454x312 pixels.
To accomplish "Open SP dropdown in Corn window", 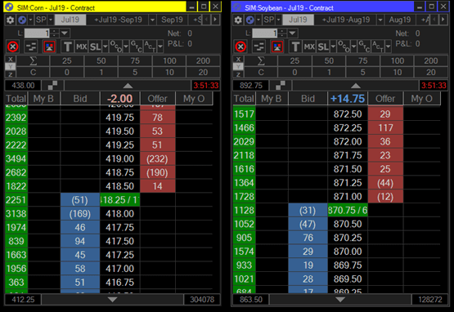I will (x=51, y=20).
